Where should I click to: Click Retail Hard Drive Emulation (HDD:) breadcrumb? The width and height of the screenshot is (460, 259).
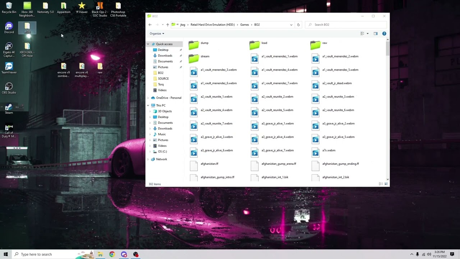coord(212,25)
